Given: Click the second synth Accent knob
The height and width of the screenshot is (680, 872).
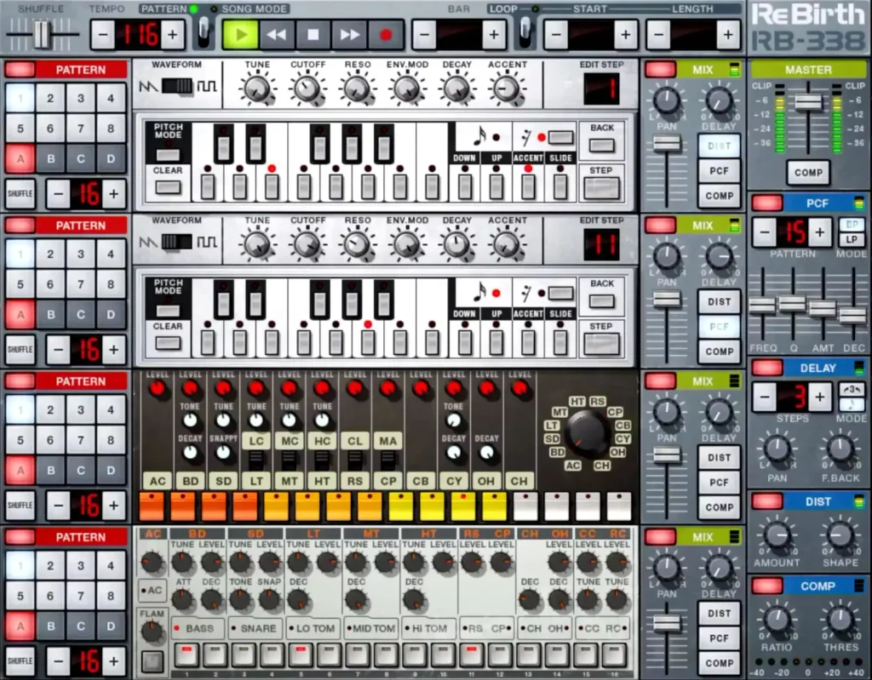Looking at the screenshot, I should click(506, 244).
